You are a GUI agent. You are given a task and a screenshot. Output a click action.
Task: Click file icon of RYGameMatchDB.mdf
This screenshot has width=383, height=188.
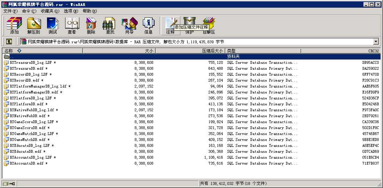tap(7, 140)
